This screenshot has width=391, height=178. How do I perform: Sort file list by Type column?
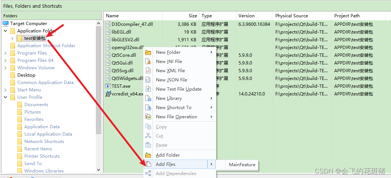coord(218,16)
